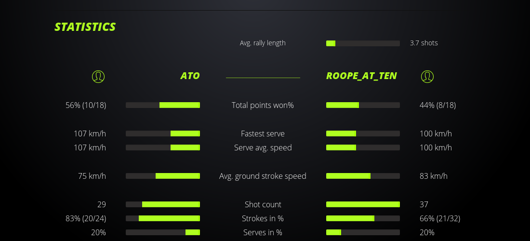Click the Total points won% label

coord(263,105)
